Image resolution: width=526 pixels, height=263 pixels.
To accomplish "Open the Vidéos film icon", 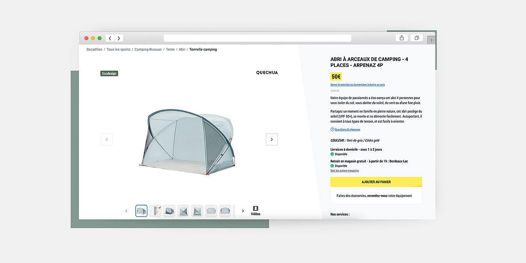I will click(255, 211).
